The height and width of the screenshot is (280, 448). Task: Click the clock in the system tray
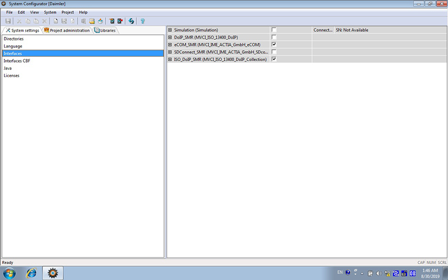pyautogui.click(x=430, y=273)
